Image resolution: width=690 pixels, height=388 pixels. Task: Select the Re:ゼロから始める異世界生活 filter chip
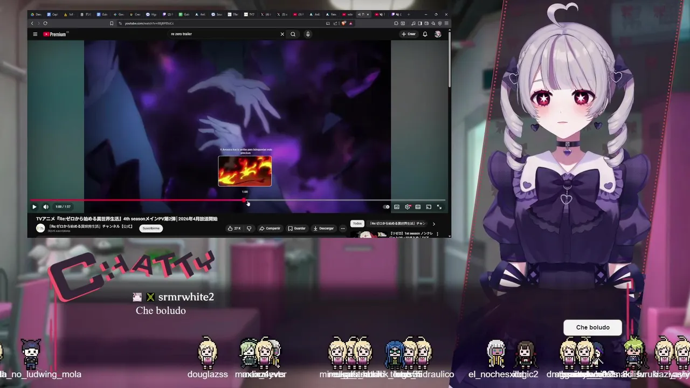397,224
